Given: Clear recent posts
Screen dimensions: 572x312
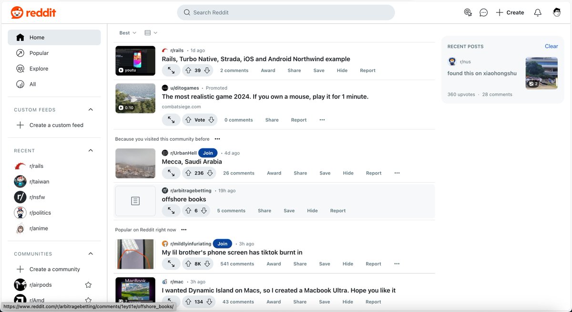Looking at the screenshot, I should pos(552,46).
